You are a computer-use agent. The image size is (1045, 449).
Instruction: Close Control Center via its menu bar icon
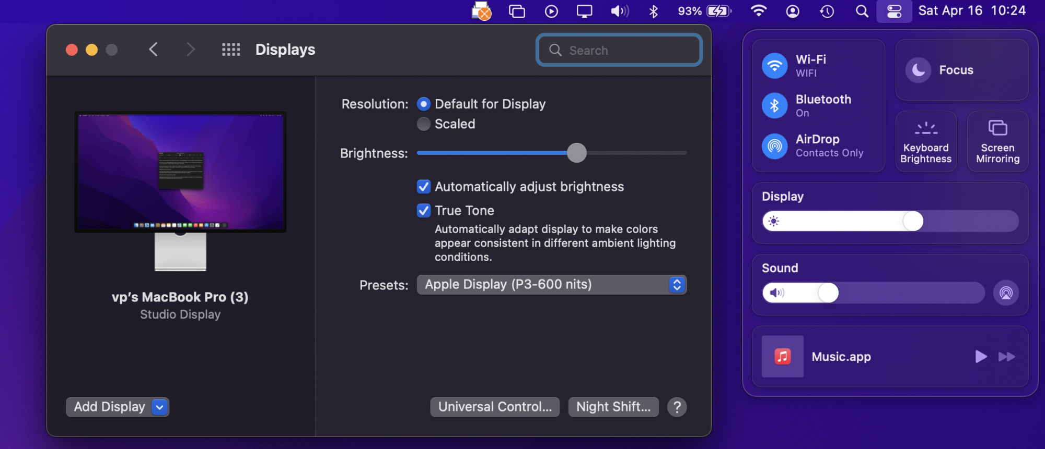click(894, 11)
